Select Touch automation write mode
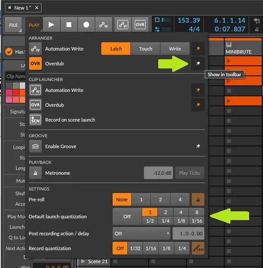263x268 pixels. tap(145, 49)
